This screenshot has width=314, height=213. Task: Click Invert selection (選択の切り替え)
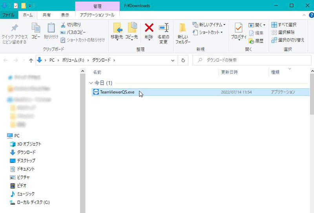pyautogui.click(x=288, y=40)
